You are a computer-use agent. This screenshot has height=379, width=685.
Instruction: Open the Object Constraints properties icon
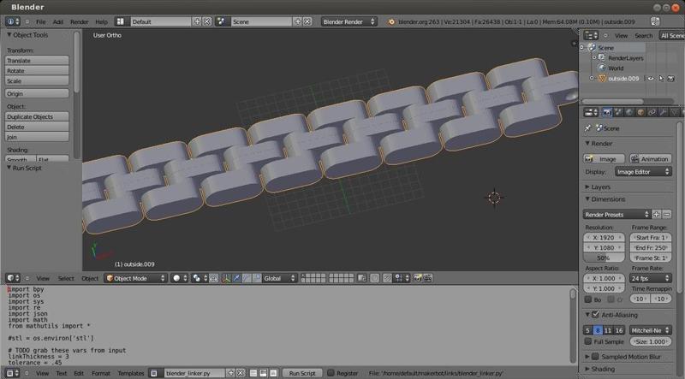coord(652,111)
